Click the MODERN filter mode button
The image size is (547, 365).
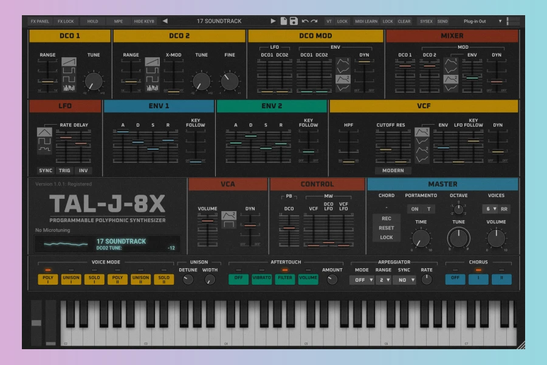coord(393,170)
